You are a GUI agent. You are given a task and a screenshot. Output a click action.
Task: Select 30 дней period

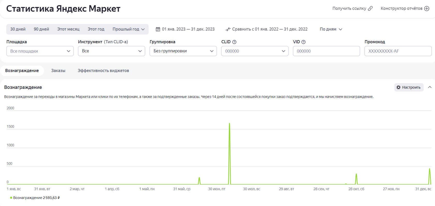click(18, 29)
